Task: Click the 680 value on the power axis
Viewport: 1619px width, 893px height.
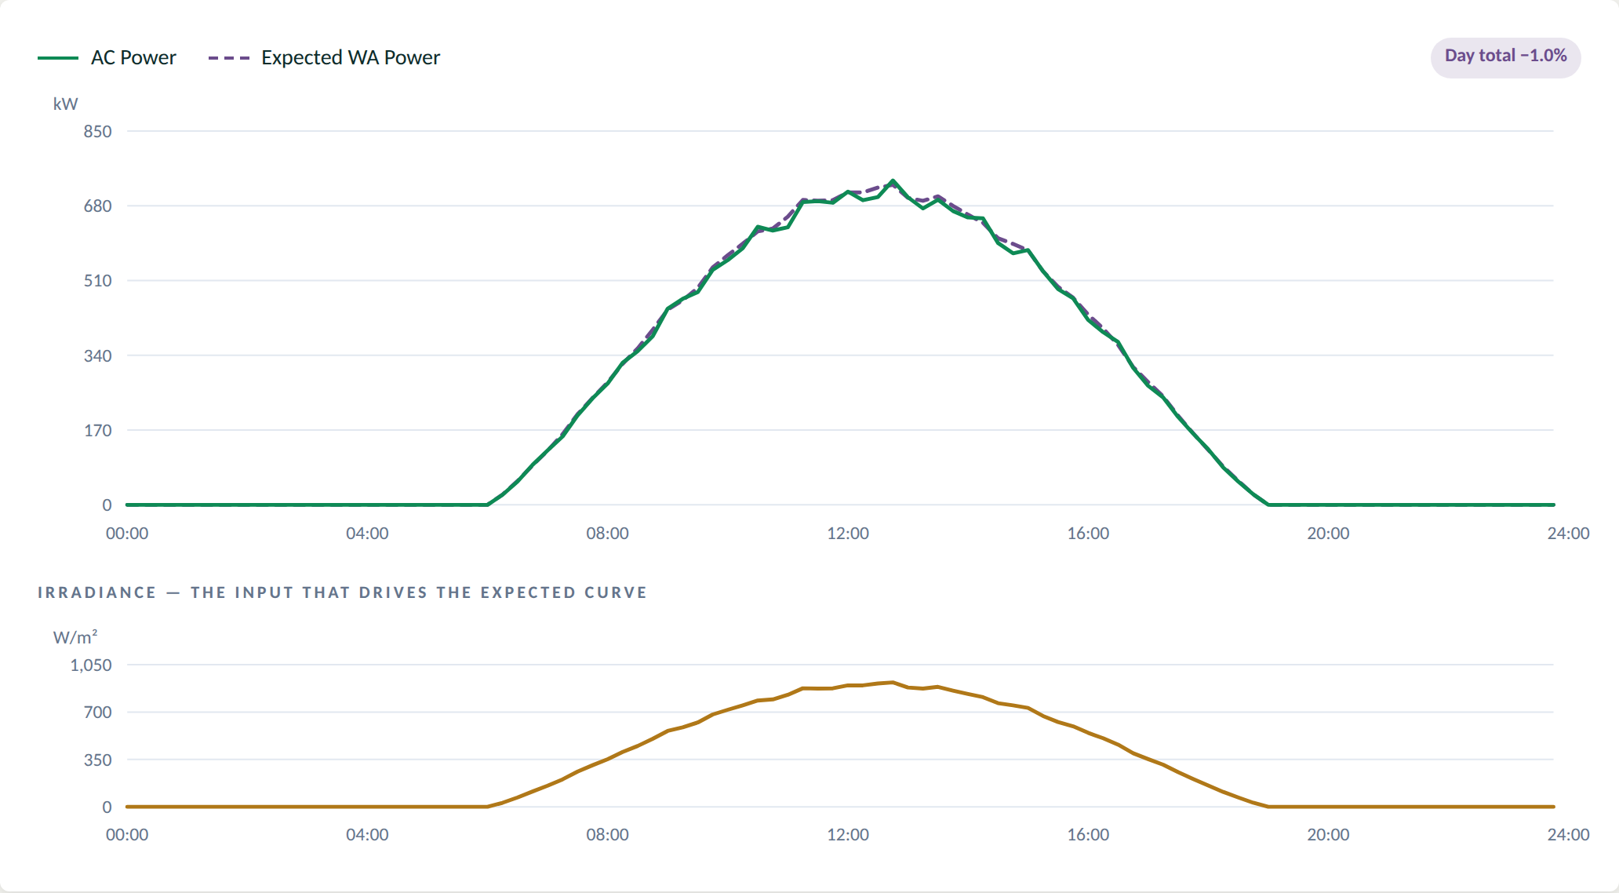Action: (x=98, y=206)
